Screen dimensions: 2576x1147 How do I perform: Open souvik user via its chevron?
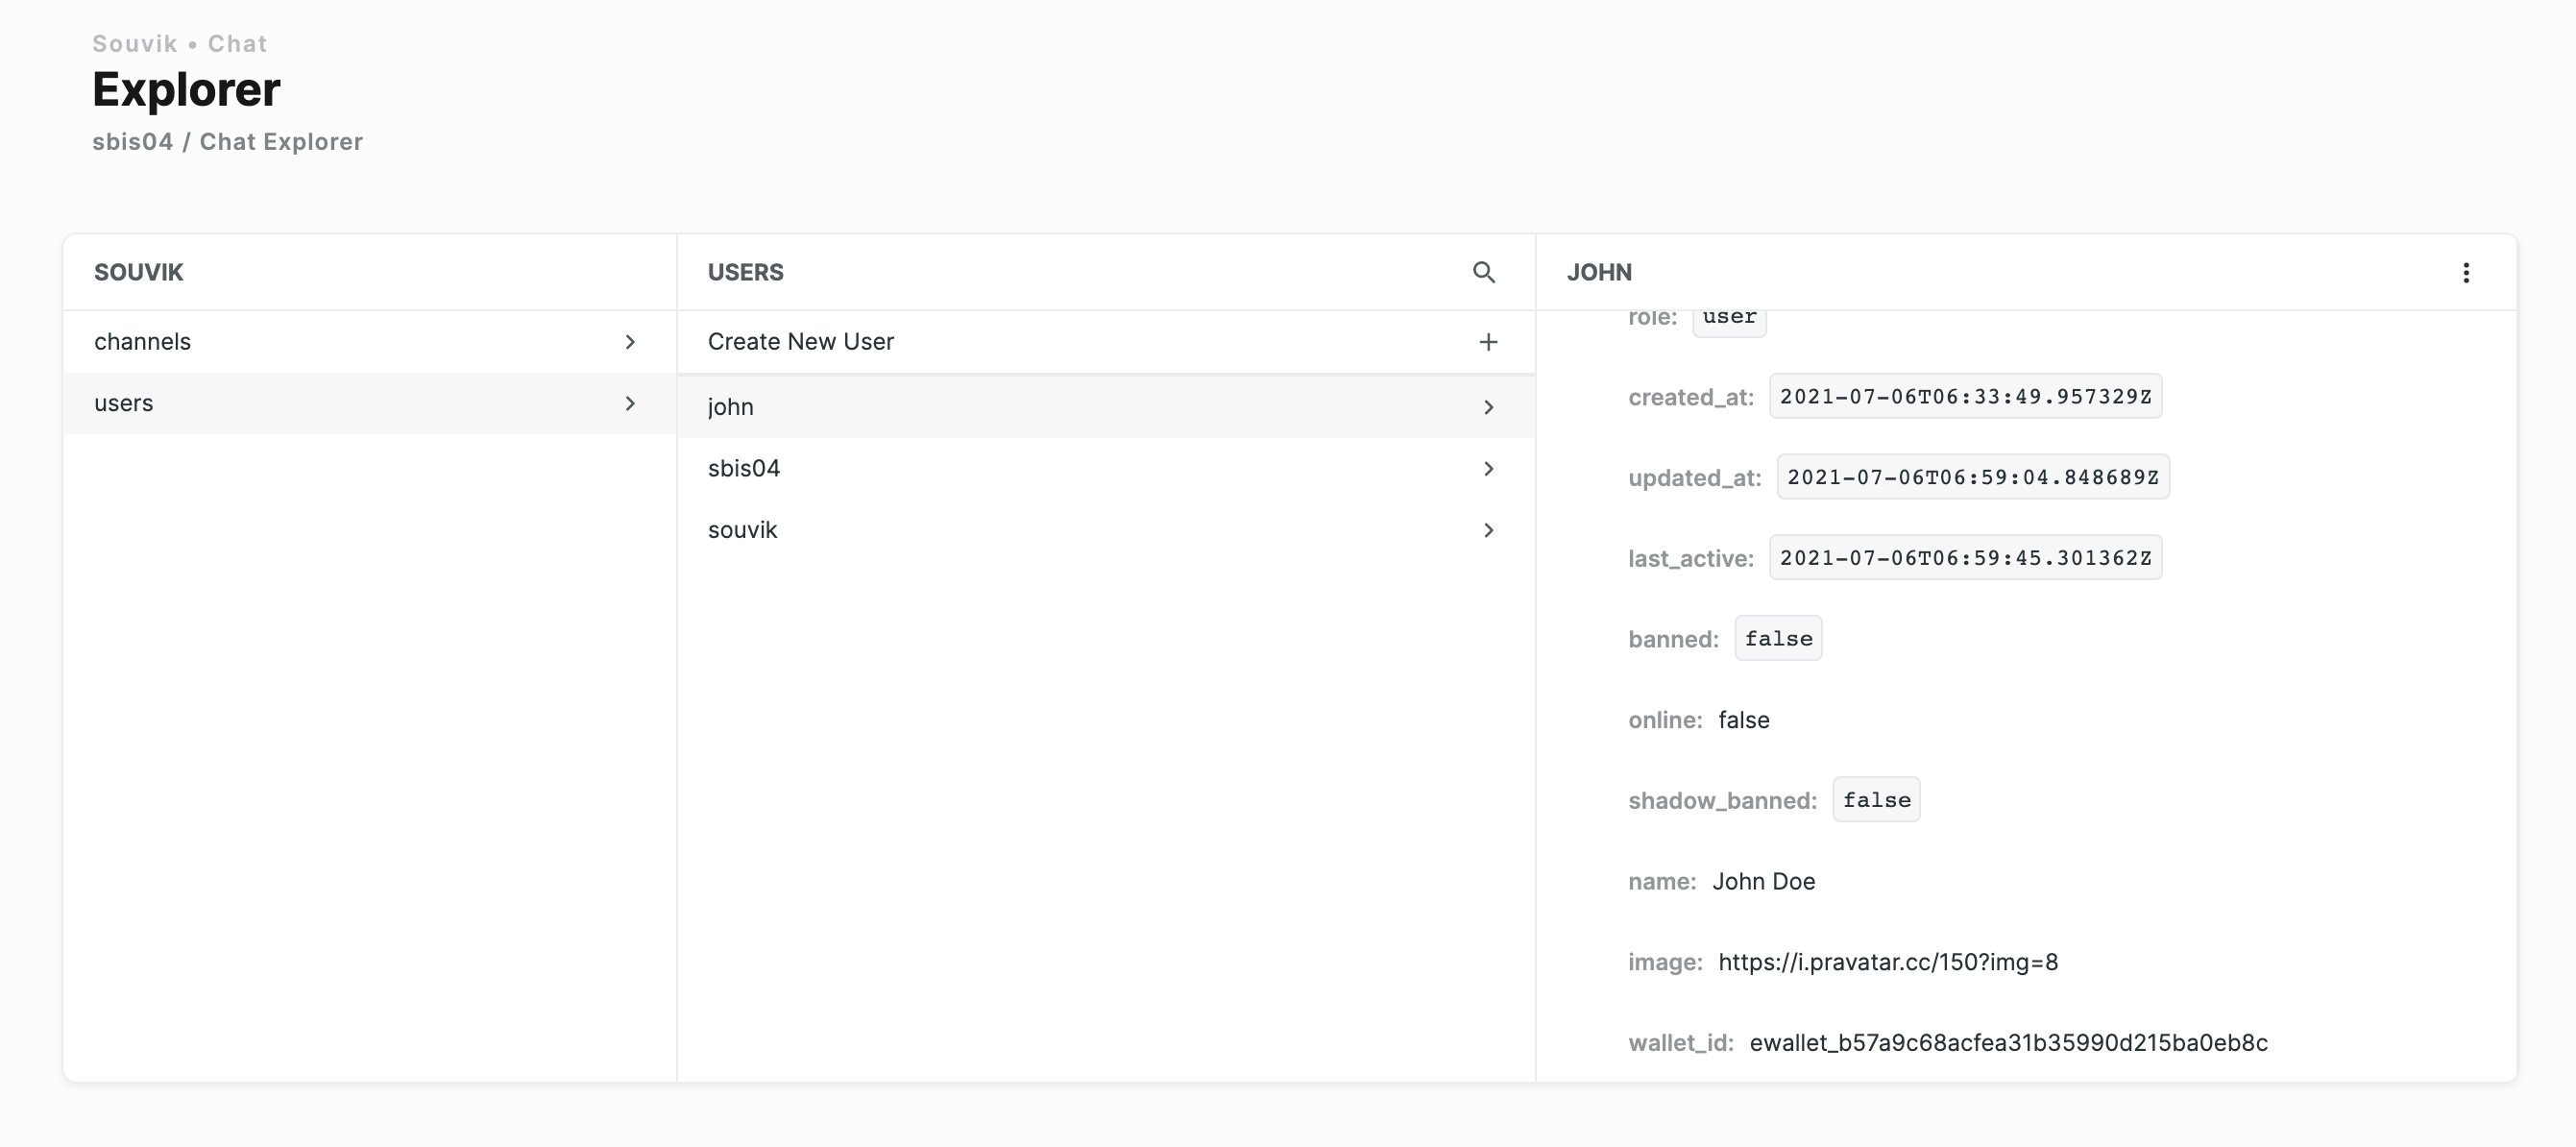click(x=1488, y=530)
